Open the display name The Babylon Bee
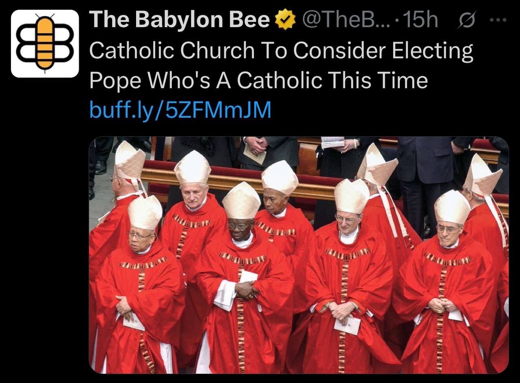Image resolution: width=520 pixels, height=383 pixels. click(179, 20)
